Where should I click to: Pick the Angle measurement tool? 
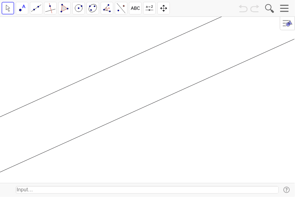[x=107, y=8]
